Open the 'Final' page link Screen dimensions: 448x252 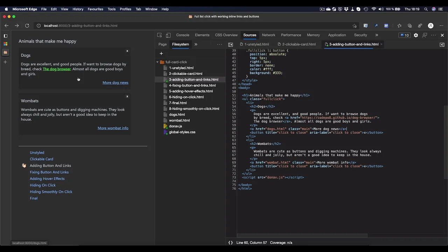click(34, 198)
